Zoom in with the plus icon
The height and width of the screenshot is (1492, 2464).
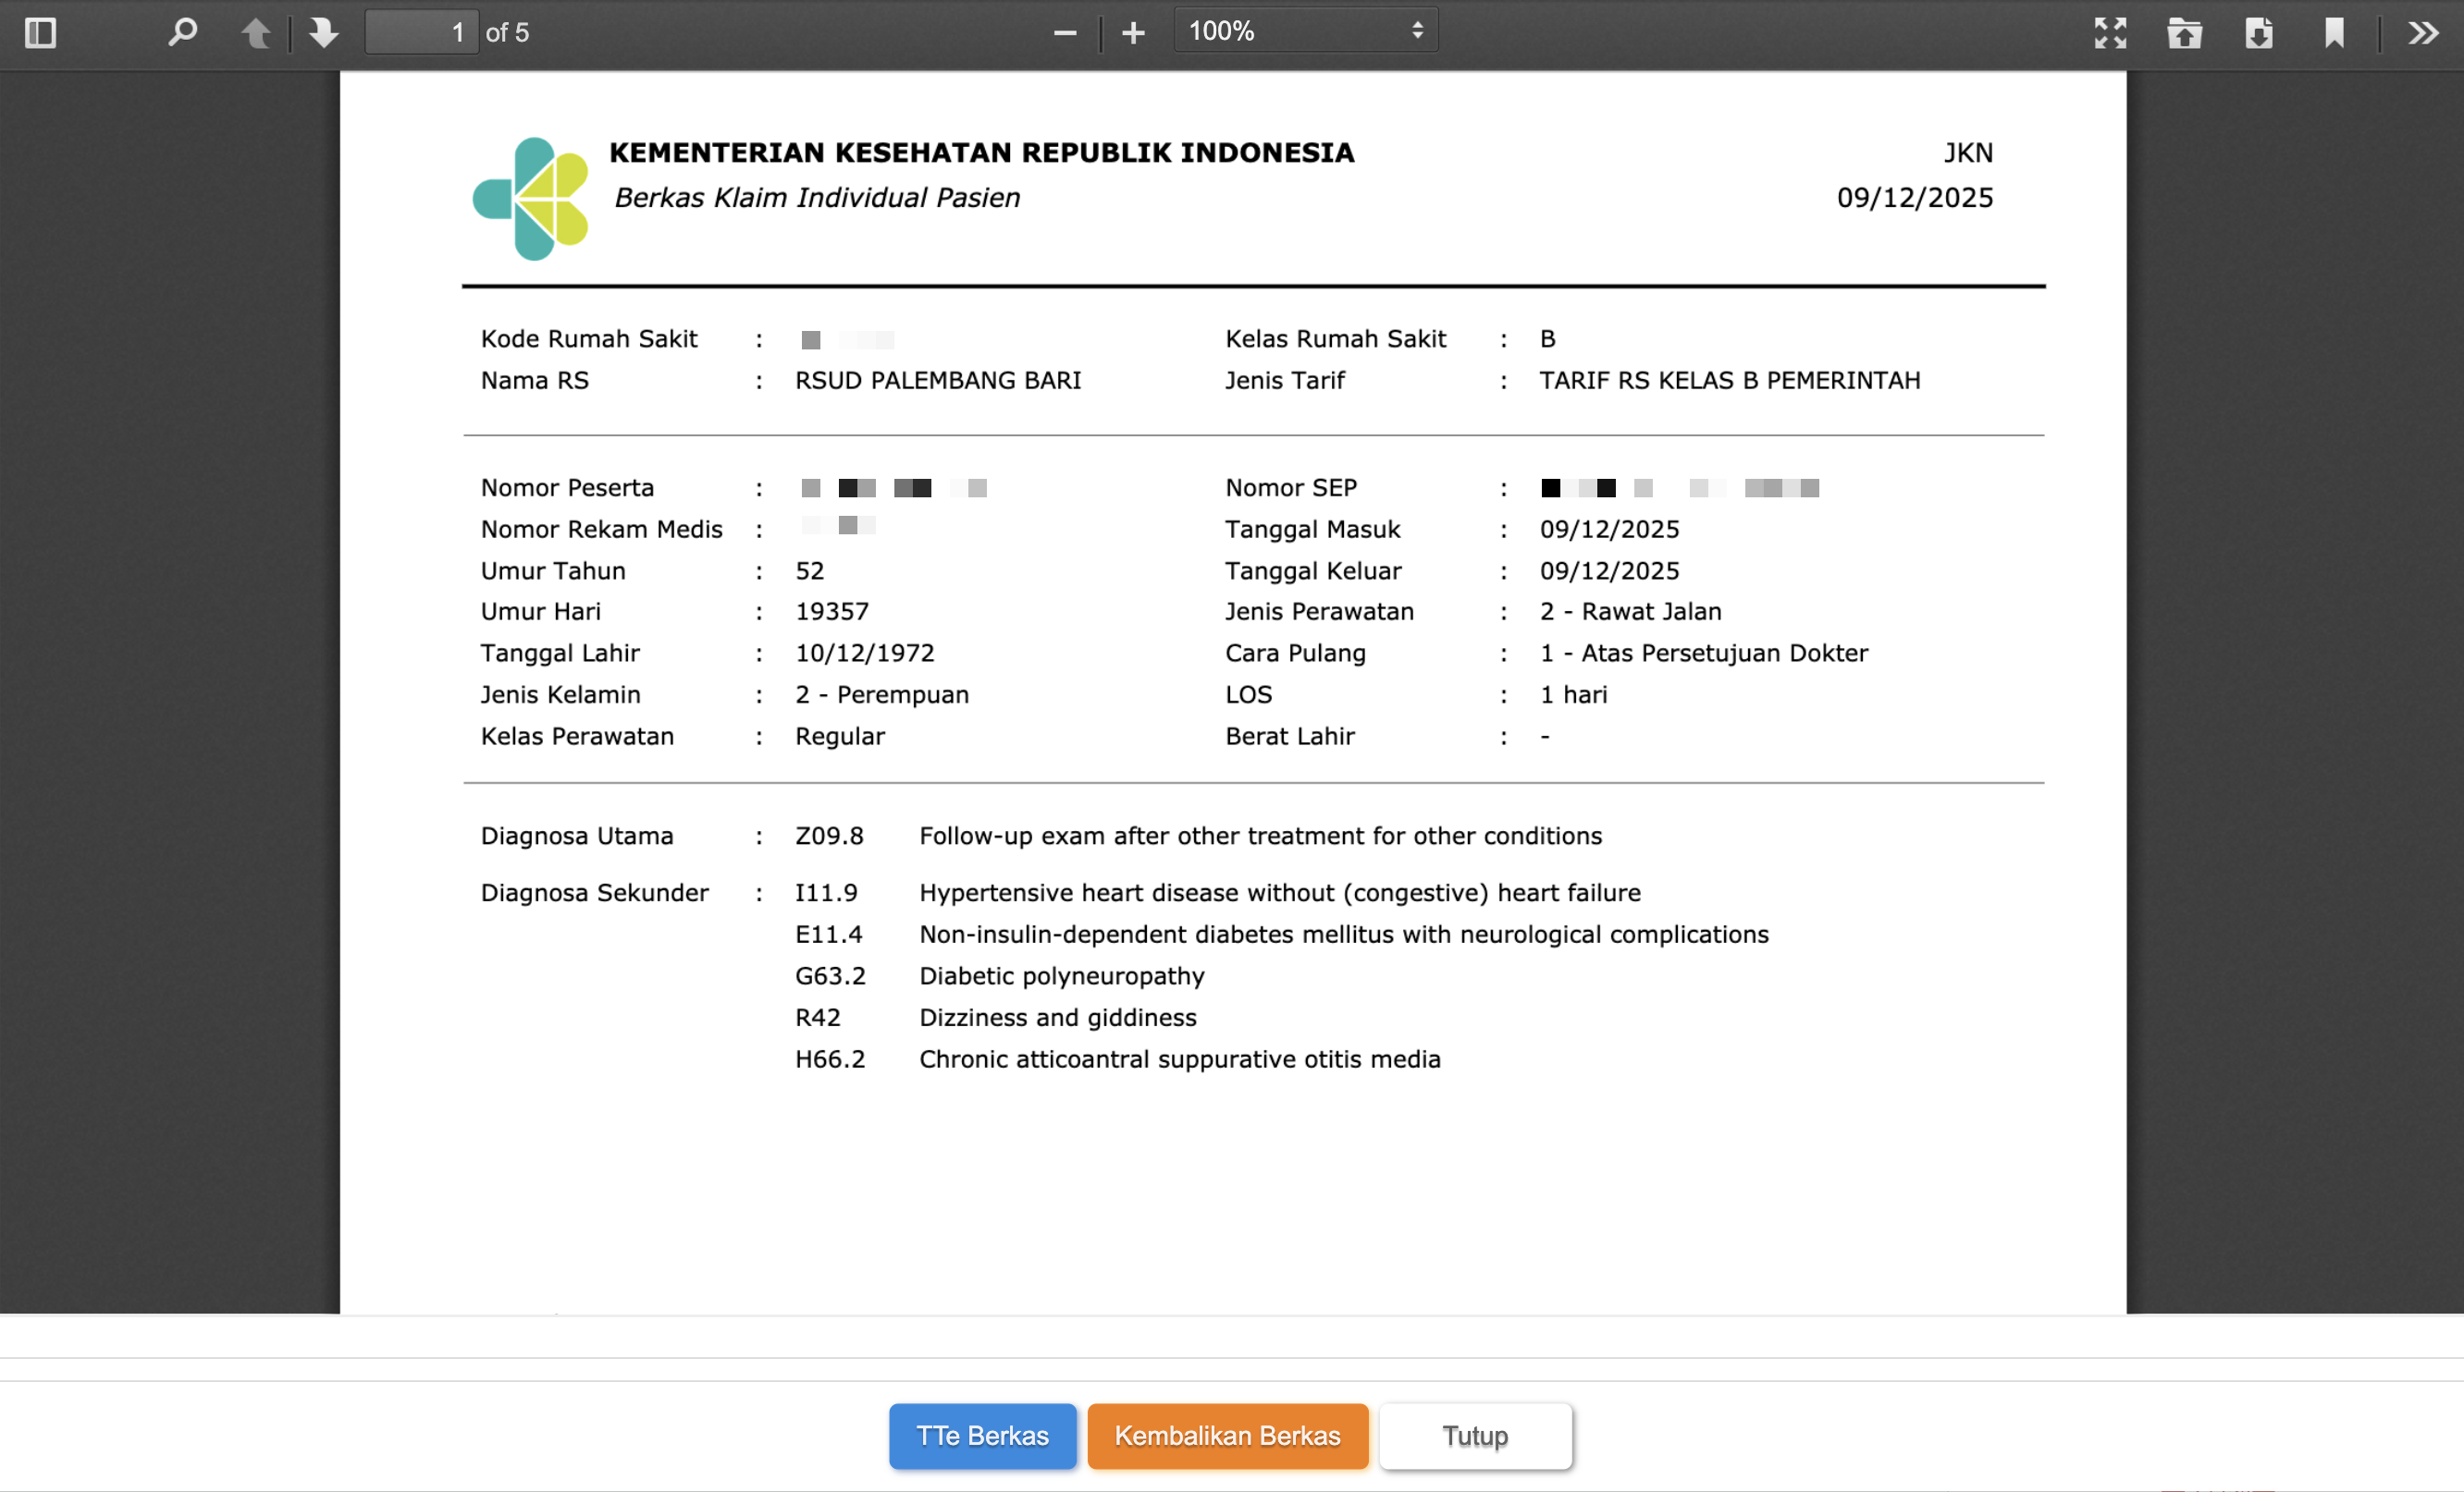click(x=1132, y=33)
